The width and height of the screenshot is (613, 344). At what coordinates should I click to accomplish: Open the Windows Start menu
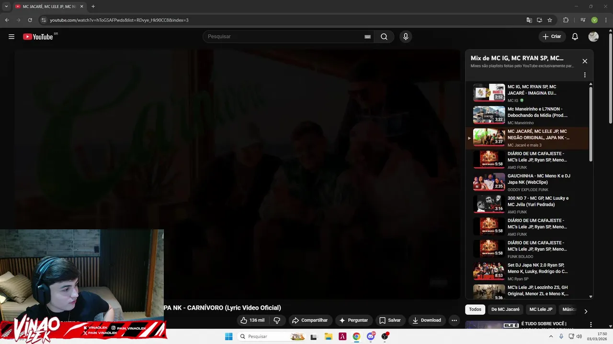229,336
